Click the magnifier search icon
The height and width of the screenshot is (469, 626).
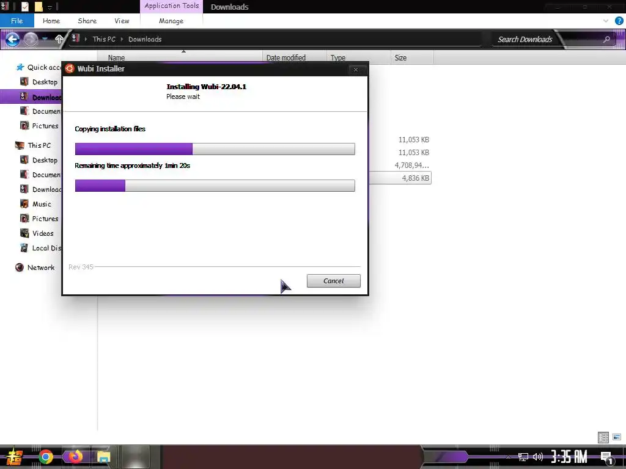606,39
